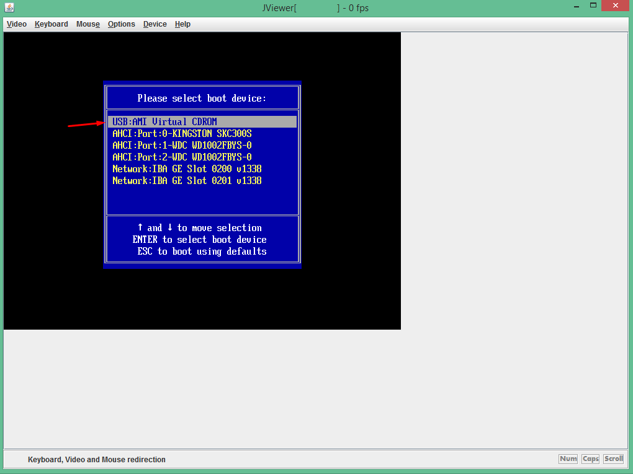Screen dimensions: 633x474
Task: Maximize the JViewer window
Action: [593, 6]
